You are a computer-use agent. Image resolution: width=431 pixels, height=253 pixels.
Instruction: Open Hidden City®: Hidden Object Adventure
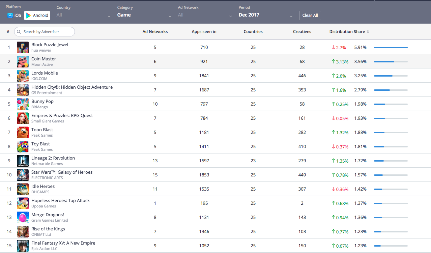coord(72,87)
